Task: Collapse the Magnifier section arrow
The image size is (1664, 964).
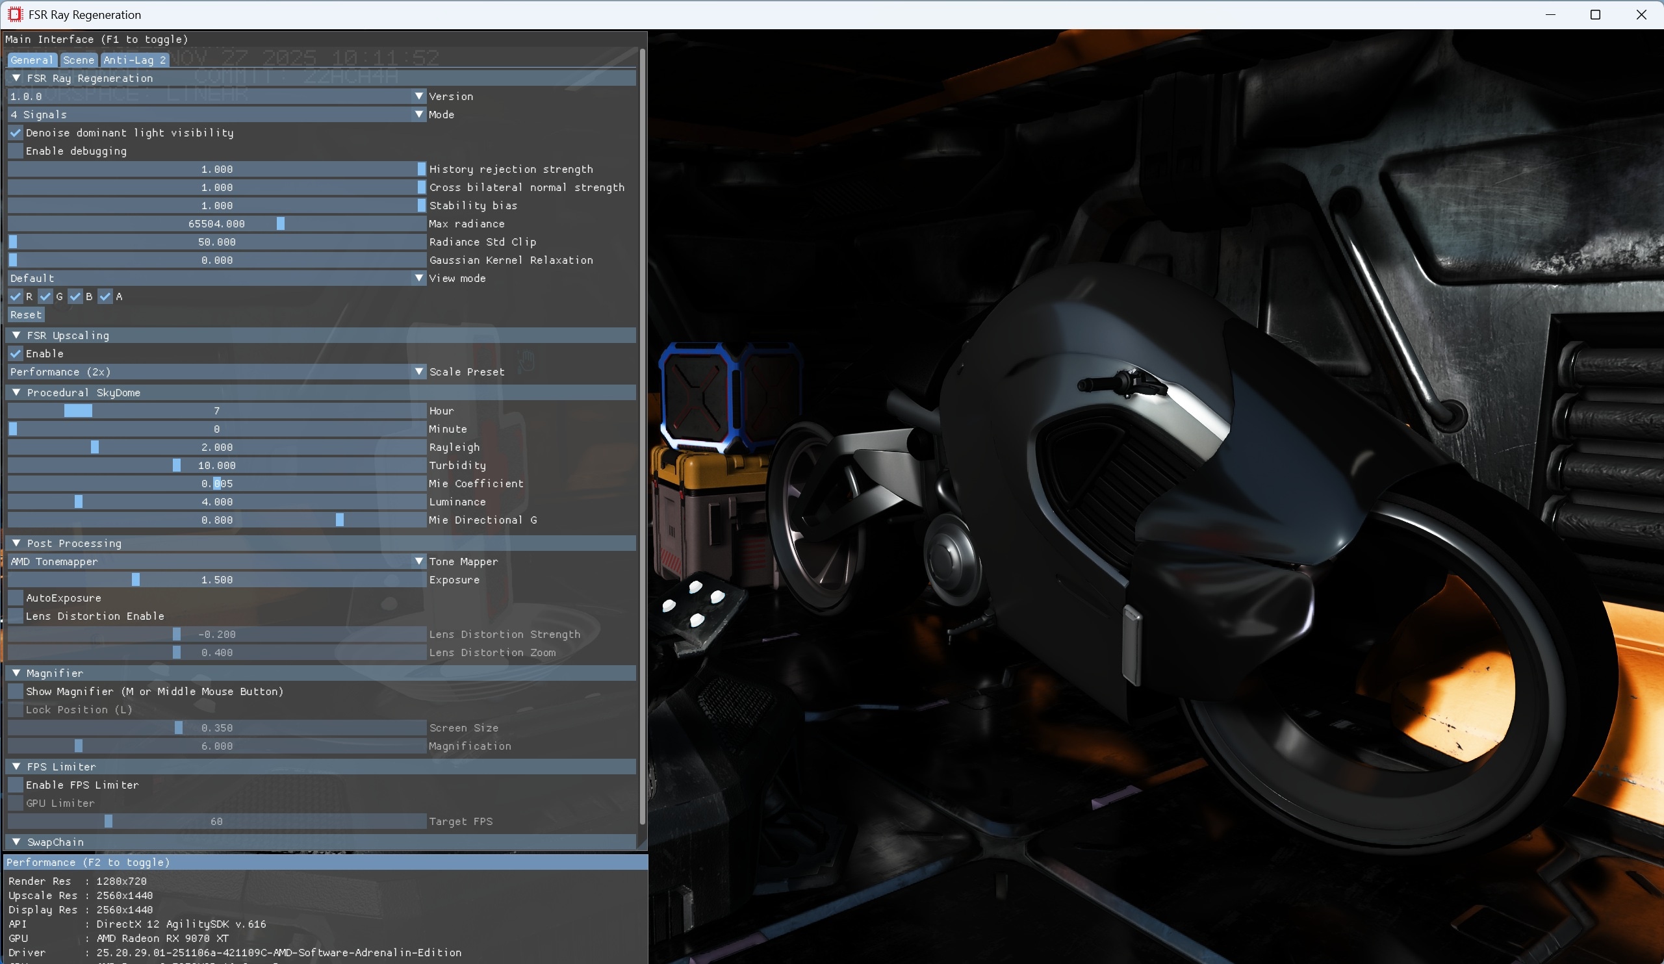Action: coord(16,674)
